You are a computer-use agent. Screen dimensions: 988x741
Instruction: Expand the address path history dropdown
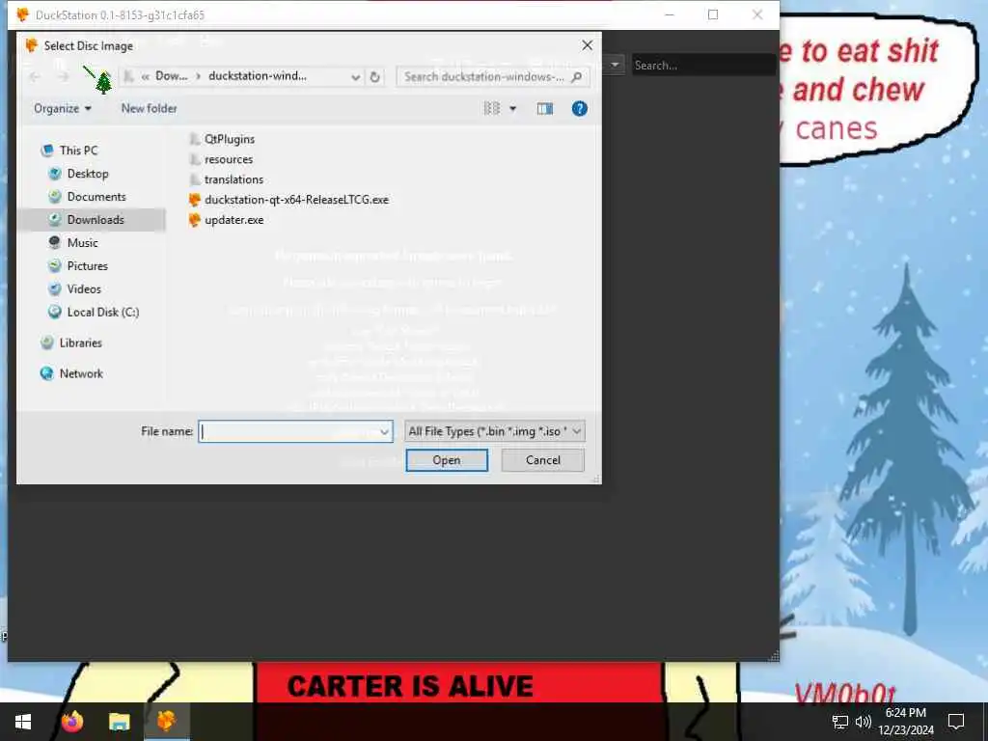355,77
